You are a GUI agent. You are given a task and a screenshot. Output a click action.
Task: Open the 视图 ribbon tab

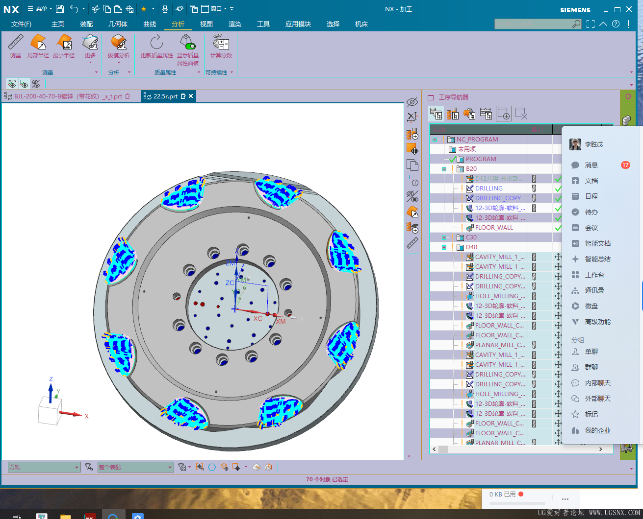click(206, 24)
